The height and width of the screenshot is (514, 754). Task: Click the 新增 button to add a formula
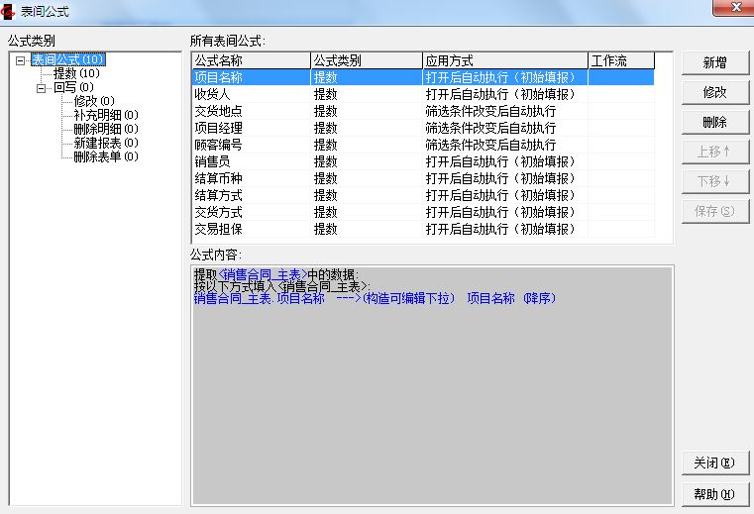(714, 62)
